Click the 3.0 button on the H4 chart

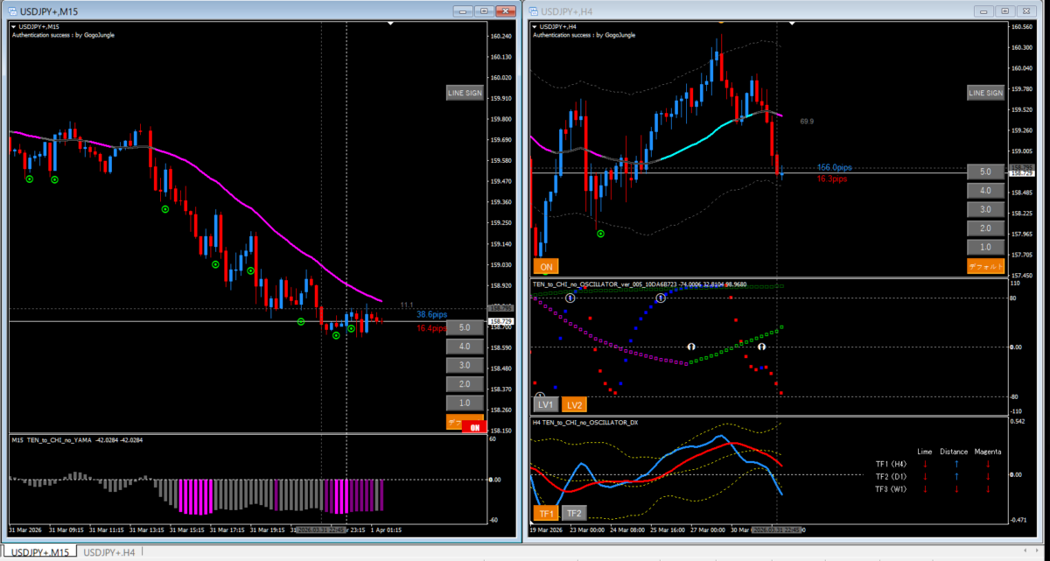click(x=985, y=209)
